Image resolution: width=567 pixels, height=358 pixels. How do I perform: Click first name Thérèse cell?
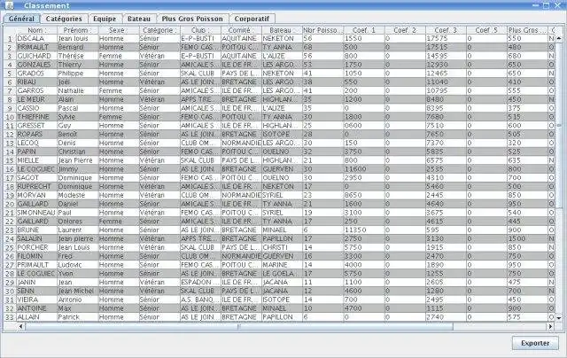[x=77, y=56]
